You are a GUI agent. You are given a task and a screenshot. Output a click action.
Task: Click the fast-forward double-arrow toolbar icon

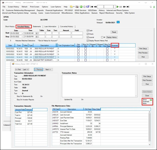[x=124, y=7]
